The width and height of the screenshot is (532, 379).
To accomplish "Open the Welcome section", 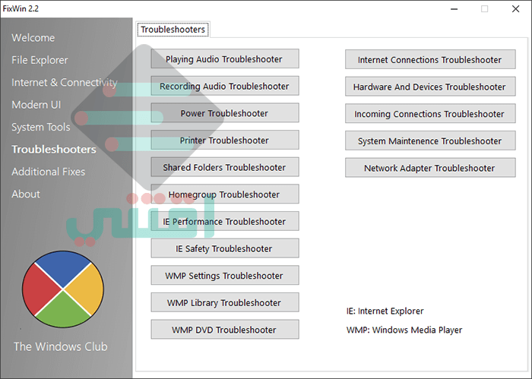I will coord(33,38).
